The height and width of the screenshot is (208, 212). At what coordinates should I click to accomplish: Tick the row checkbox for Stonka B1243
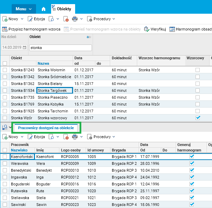point(5,70)
